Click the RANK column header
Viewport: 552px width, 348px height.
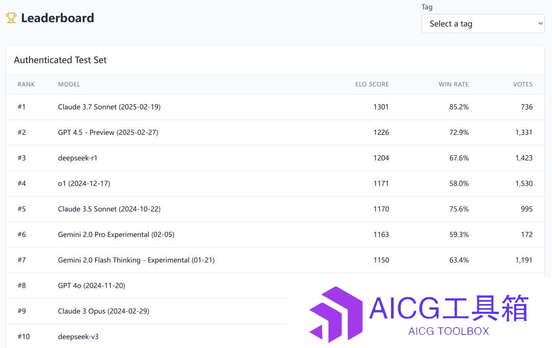point(26,84)
